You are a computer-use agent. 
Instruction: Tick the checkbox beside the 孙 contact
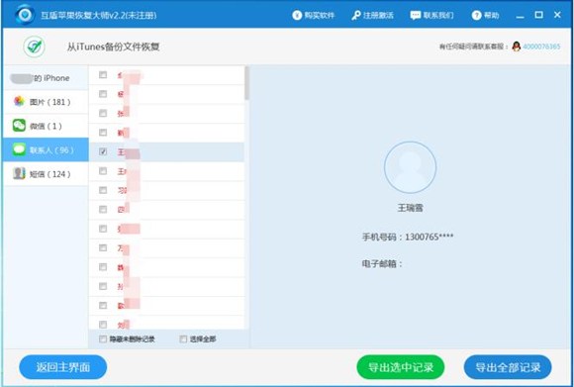(103, 286)
